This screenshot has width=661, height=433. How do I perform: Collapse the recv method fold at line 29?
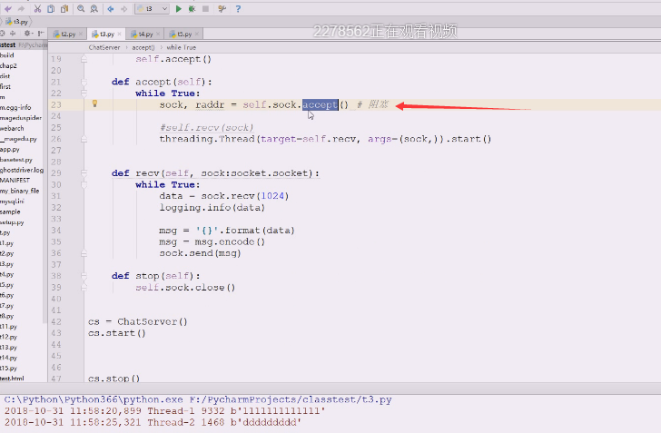tap(84, 173)
